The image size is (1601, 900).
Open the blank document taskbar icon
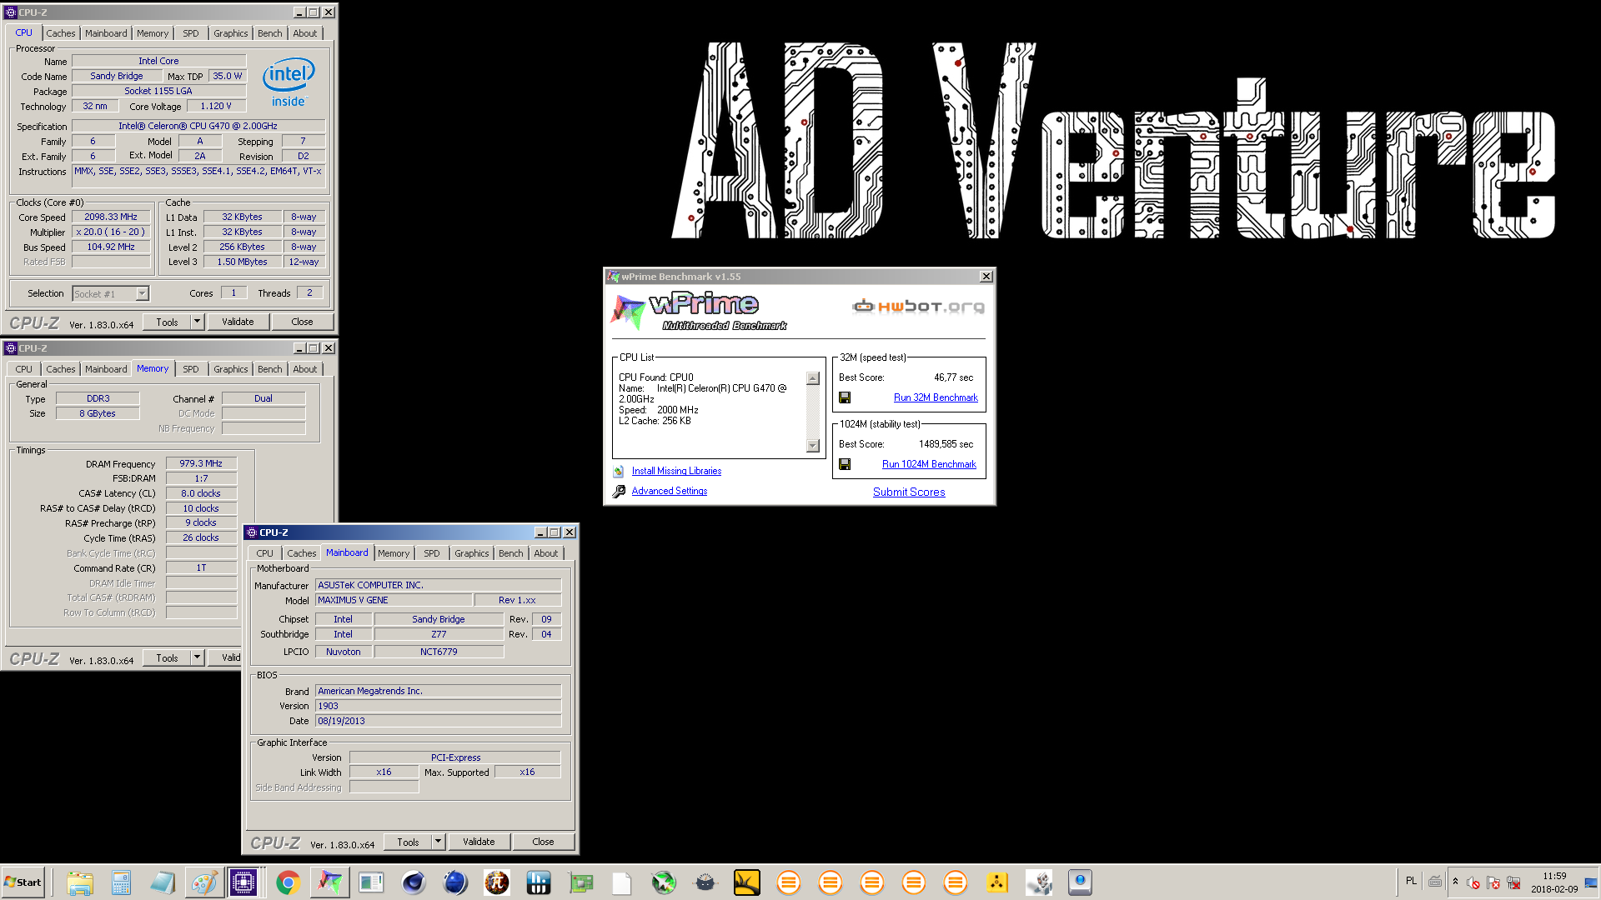[622, 882]
